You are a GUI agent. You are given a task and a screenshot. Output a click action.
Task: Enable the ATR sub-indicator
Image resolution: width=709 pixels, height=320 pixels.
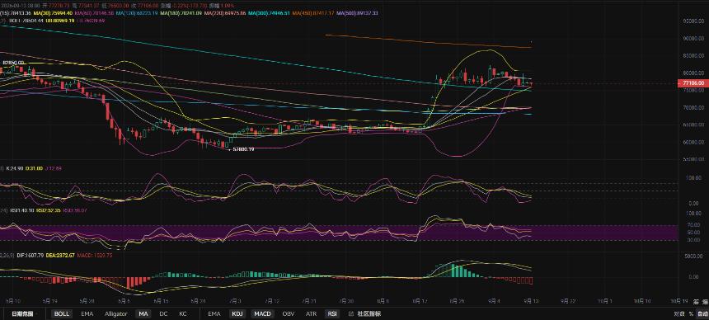point(311,313)
